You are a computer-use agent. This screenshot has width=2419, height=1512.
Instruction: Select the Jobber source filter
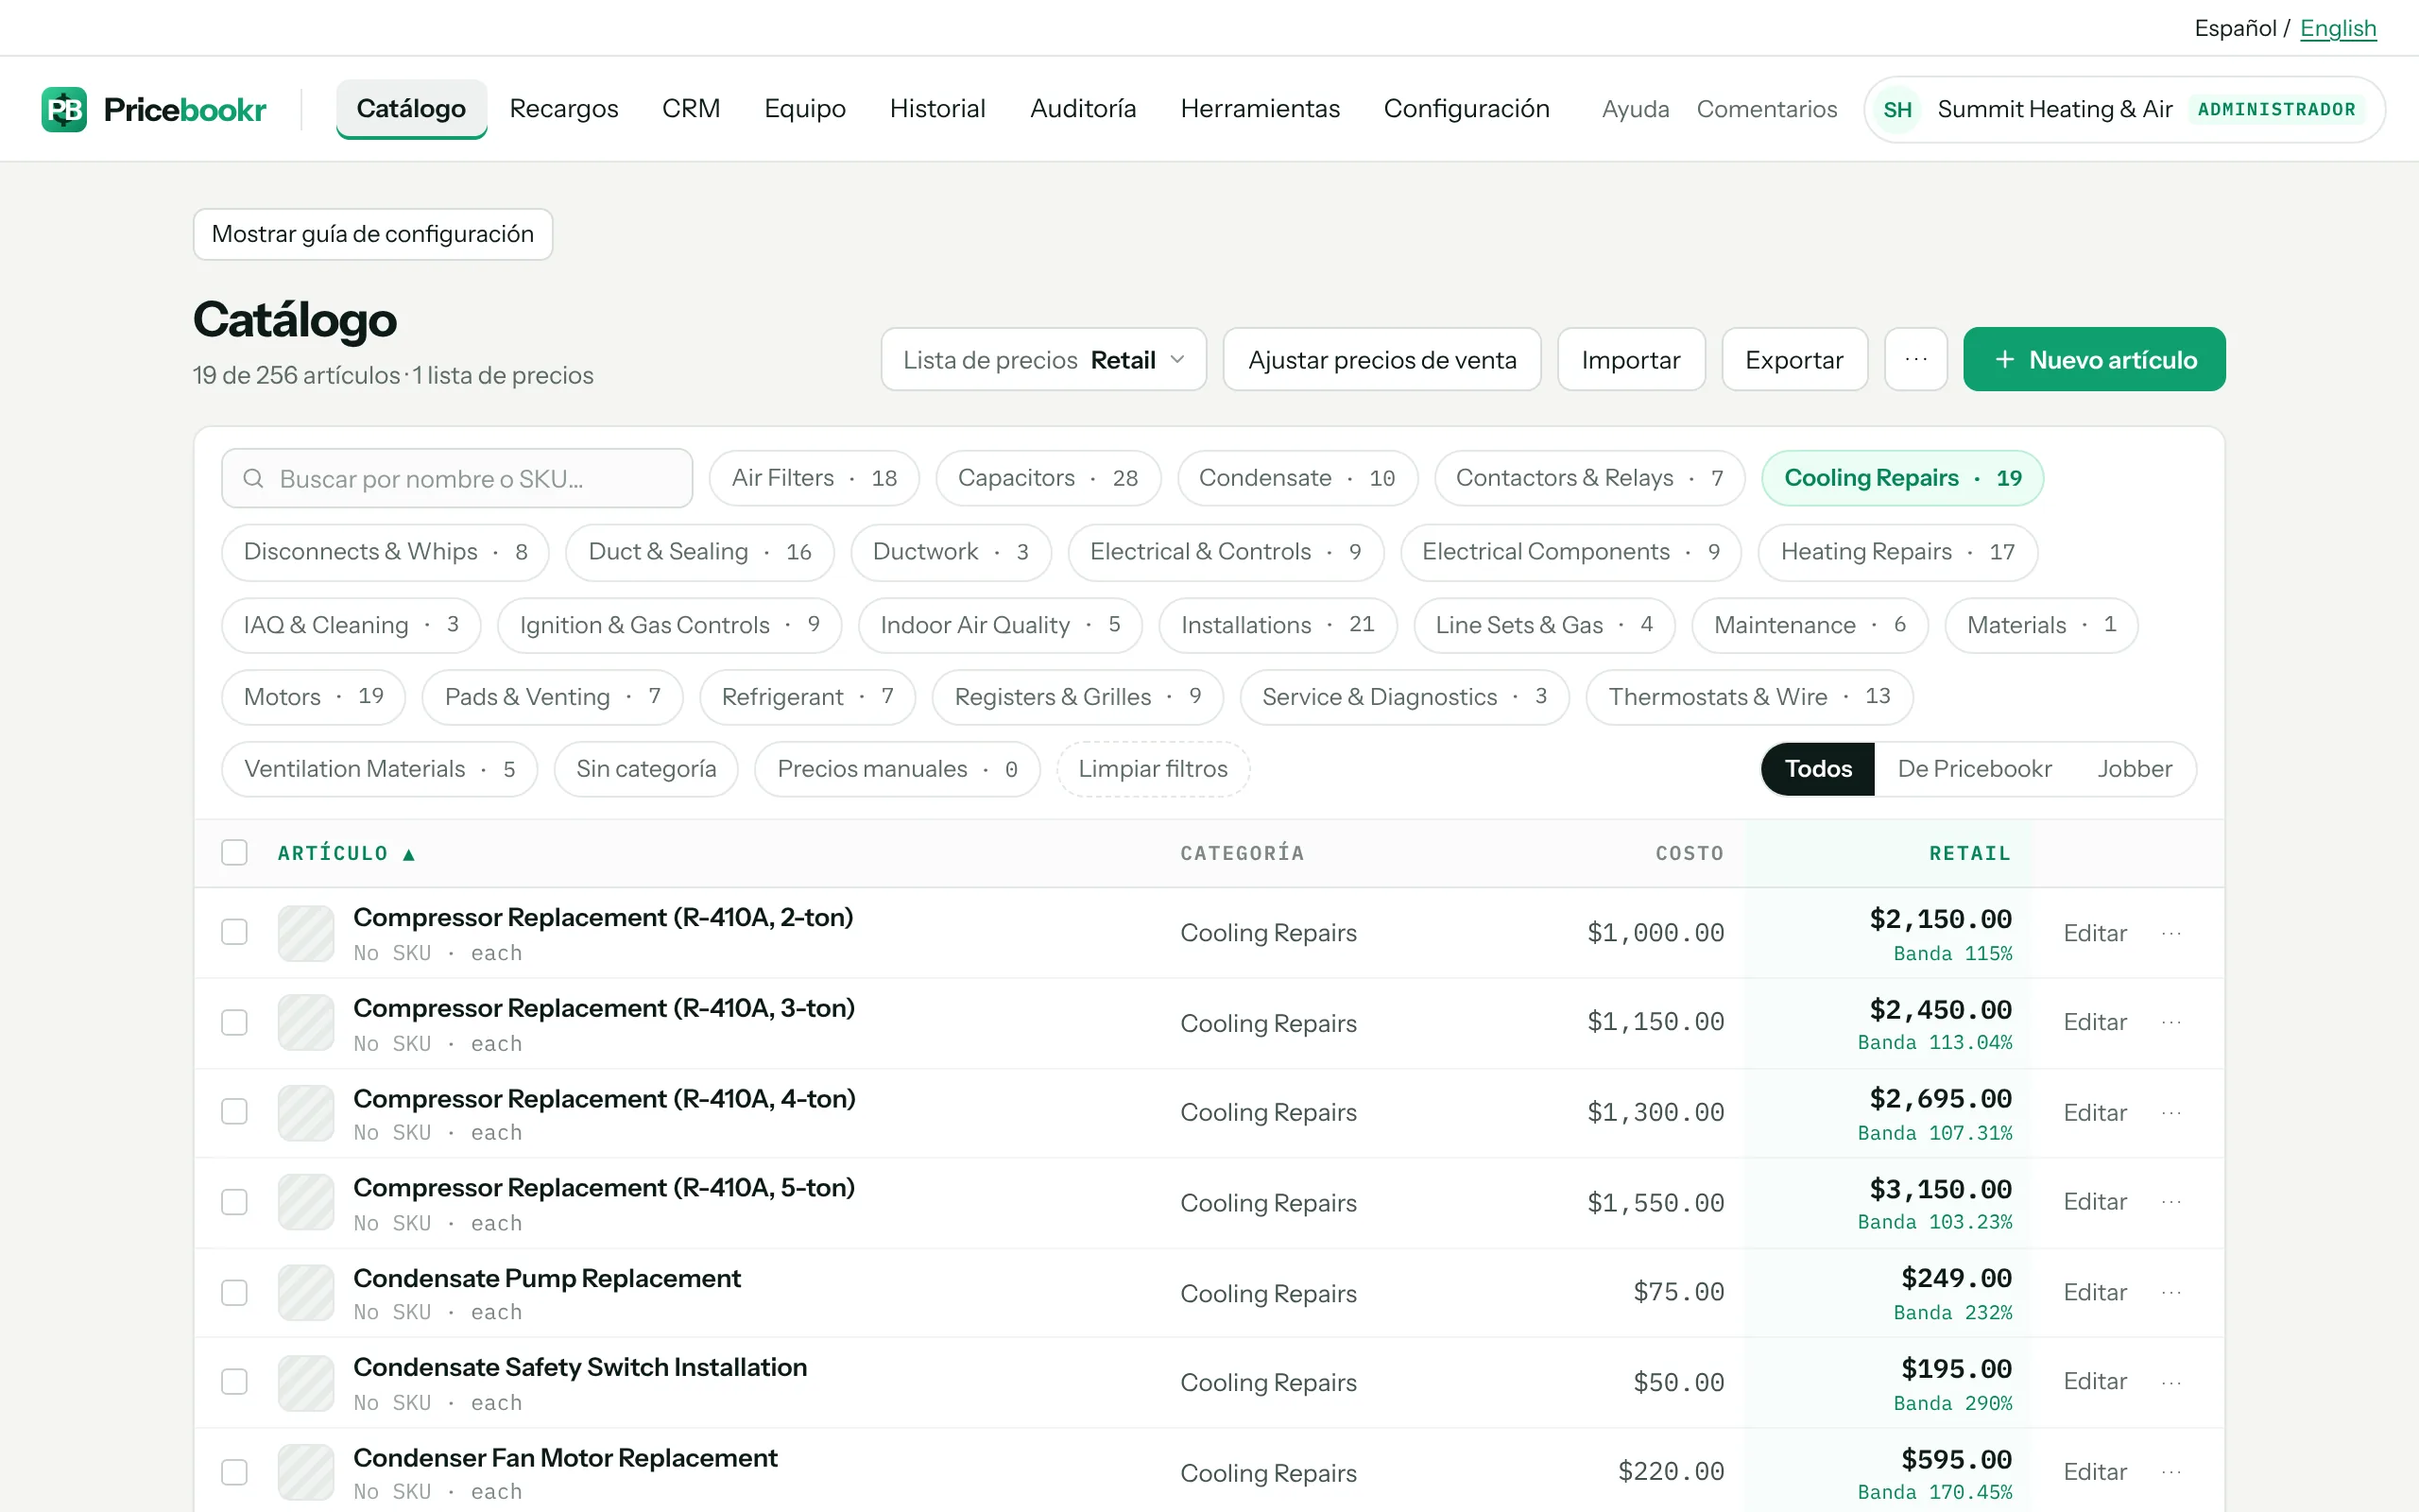pyautogui.click(x=2135, y=769)
